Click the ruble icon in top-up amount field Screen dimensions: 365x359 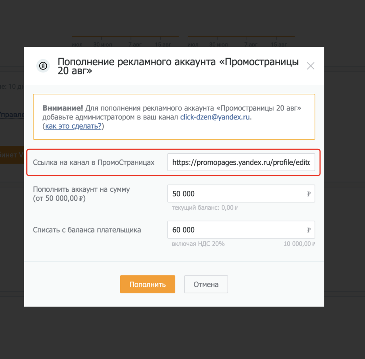[309, 194]
